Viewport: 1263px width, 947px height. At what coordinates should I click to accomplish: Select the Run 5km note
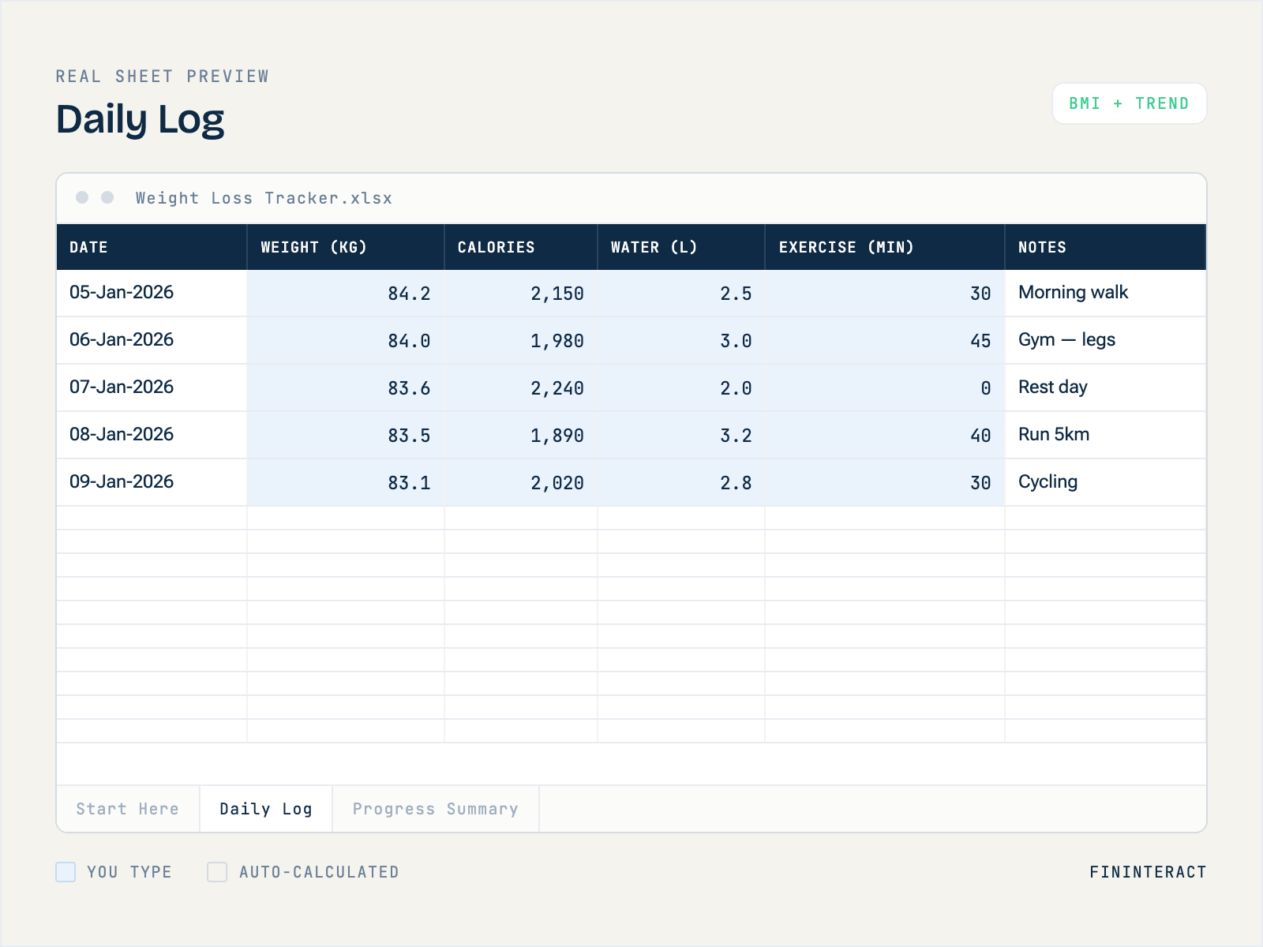[x=1106, y=435]
